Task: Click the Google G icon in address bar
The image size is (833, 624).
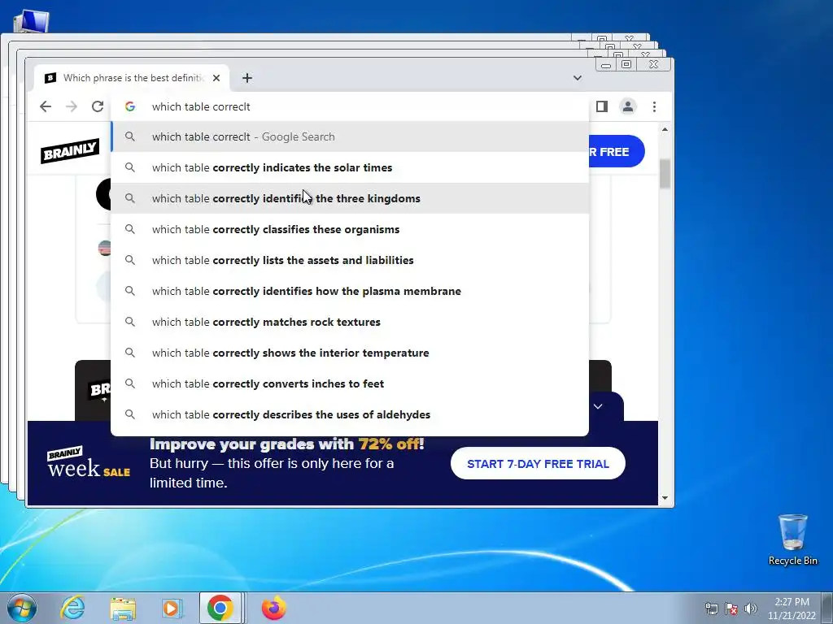Action: (x=129, y=106)
